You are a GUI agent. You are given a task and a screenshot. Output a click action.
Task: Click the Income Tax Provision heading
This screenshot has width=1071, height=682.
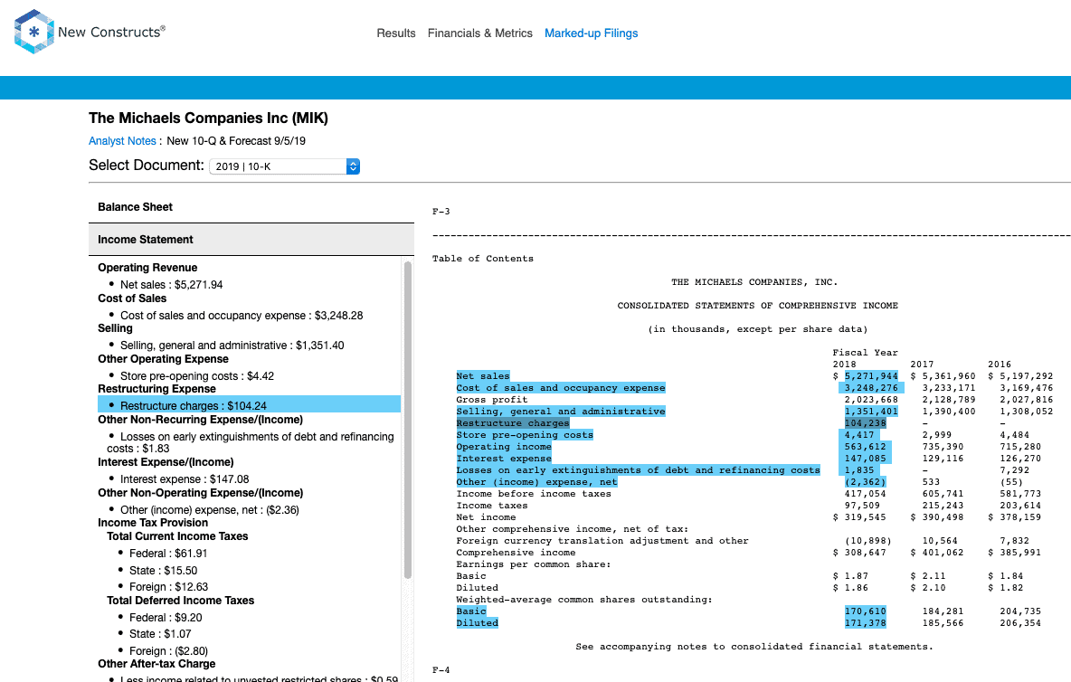click(153, 523)
